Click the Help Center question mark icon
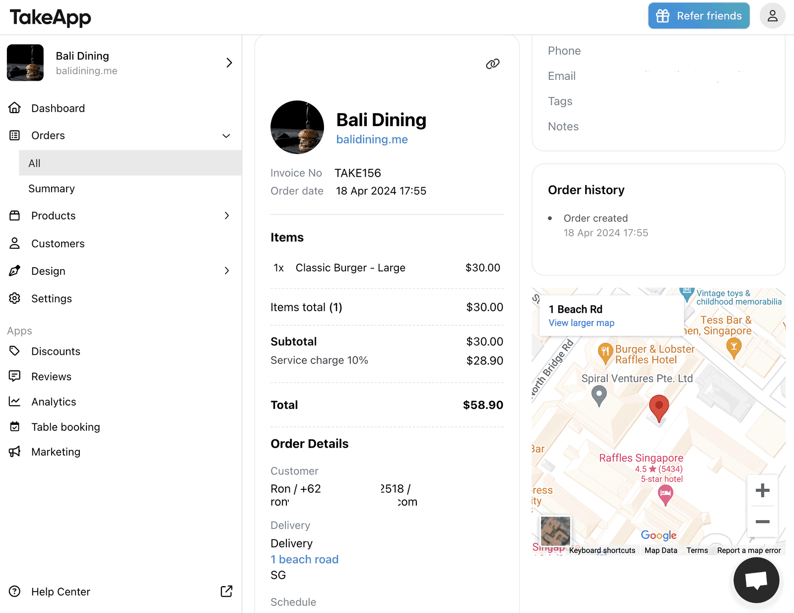This screenshot has height=613, width=794. click(x=15, y=591)
